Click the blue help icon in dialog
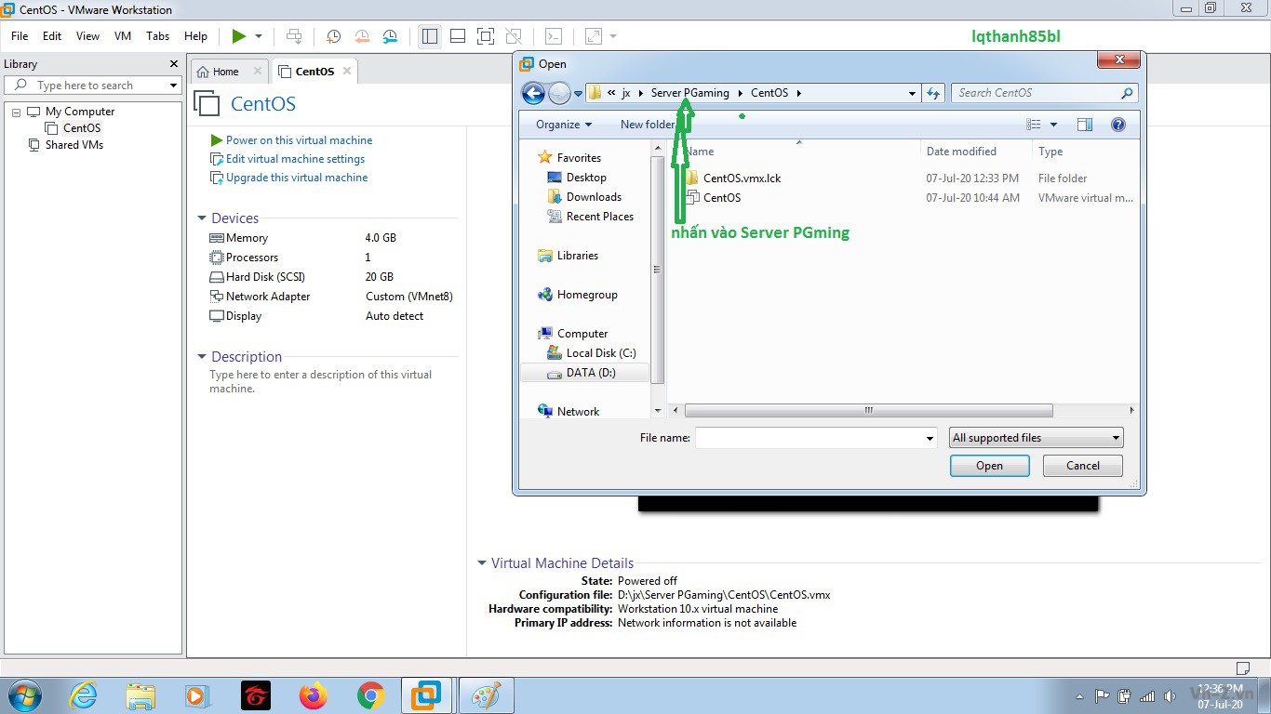The image size is (1271, 714). click(x=1118, y=125)
